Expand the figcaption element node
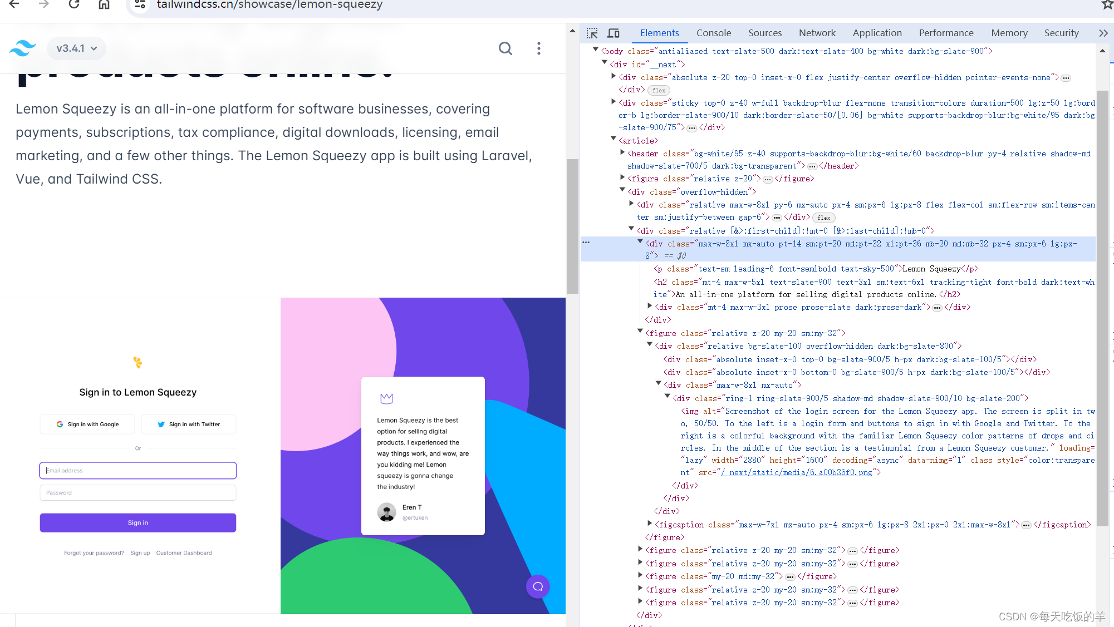 (649, 524)
